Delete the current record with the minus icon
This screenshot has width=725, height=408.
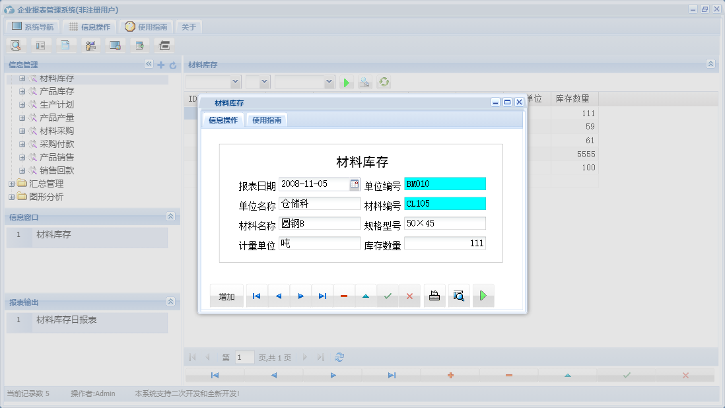click(x=343, y=296)
